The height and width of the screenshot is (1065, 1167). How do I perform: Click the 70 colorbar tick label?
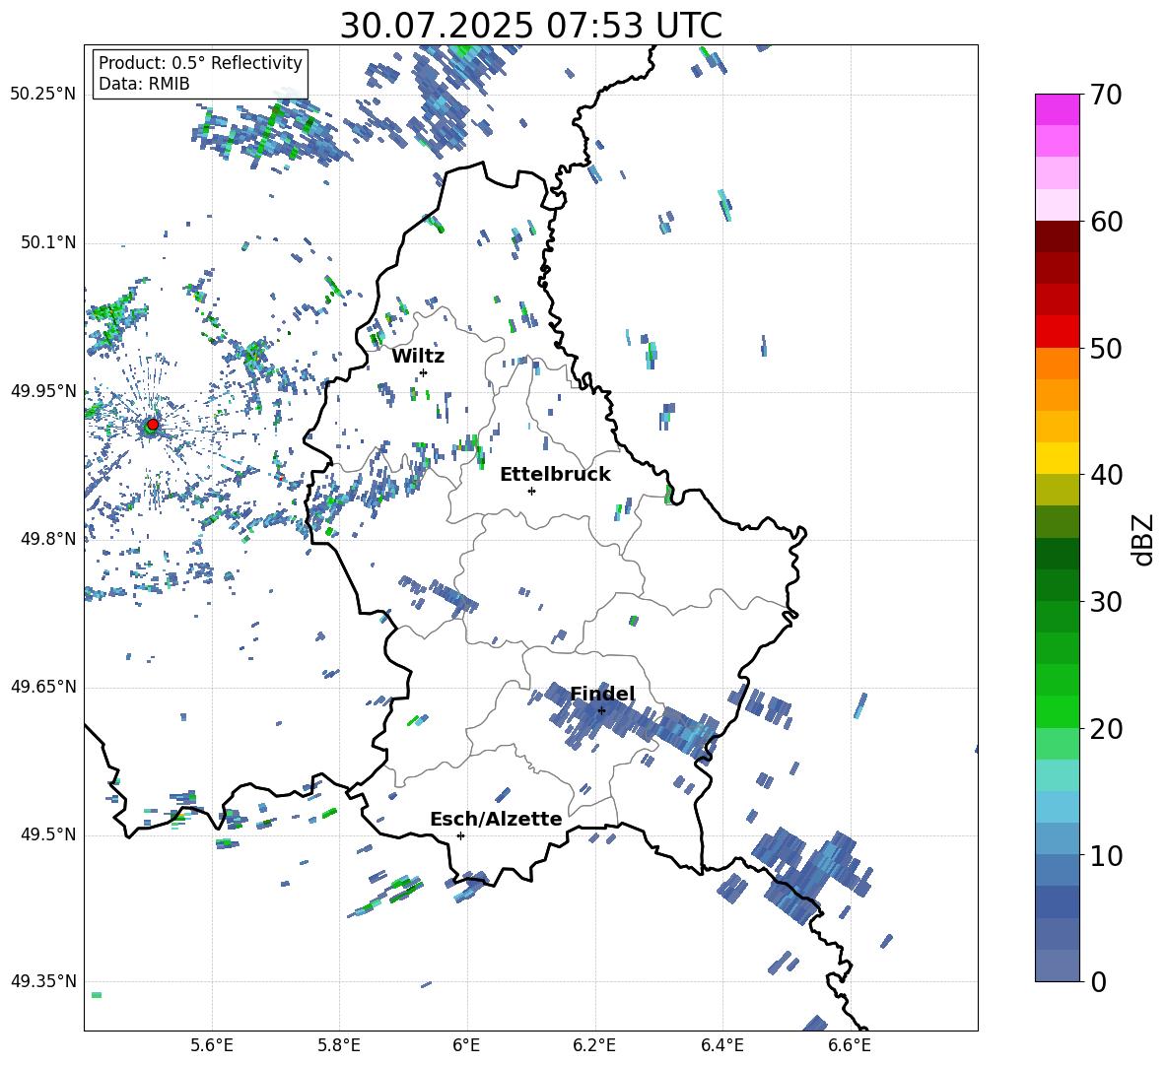(x=1106, y=95)
